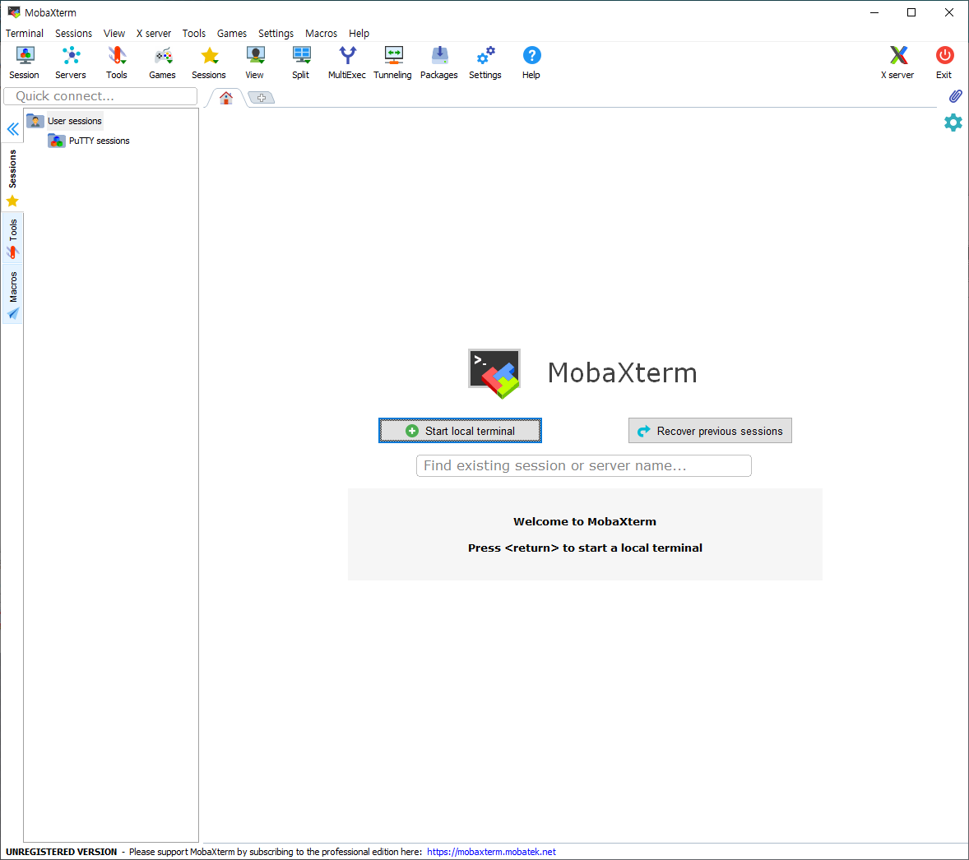Open the Settings menu
Viewport: 969px width, 860px height.
(276, 34)
